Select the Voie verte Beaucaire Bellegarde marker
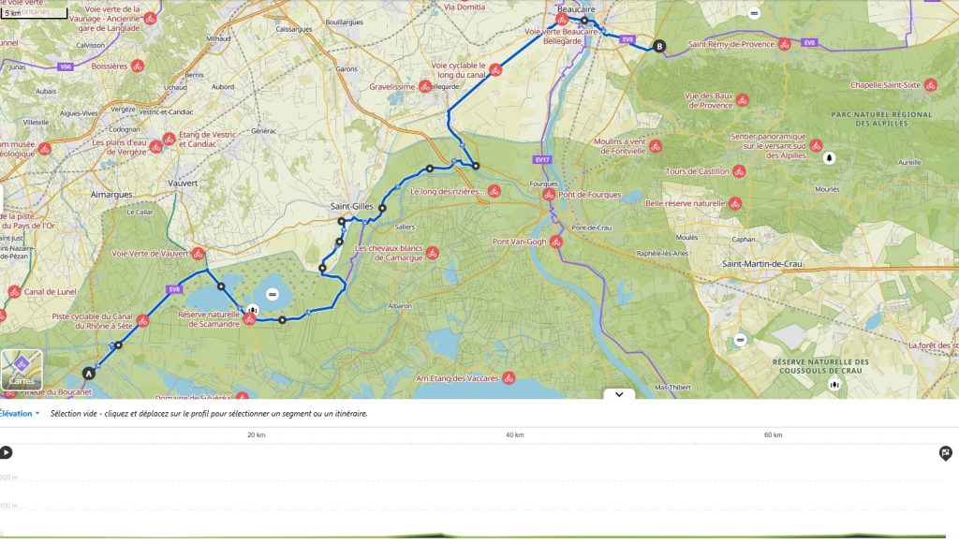This screenshot has height=544, width=959. coord(562,19)
